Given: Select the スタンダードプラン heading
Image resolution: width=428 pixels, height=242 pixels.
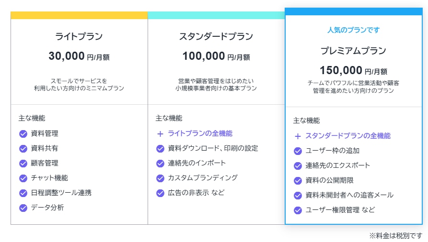Looking at the screenshot, I should pos(216,36).
